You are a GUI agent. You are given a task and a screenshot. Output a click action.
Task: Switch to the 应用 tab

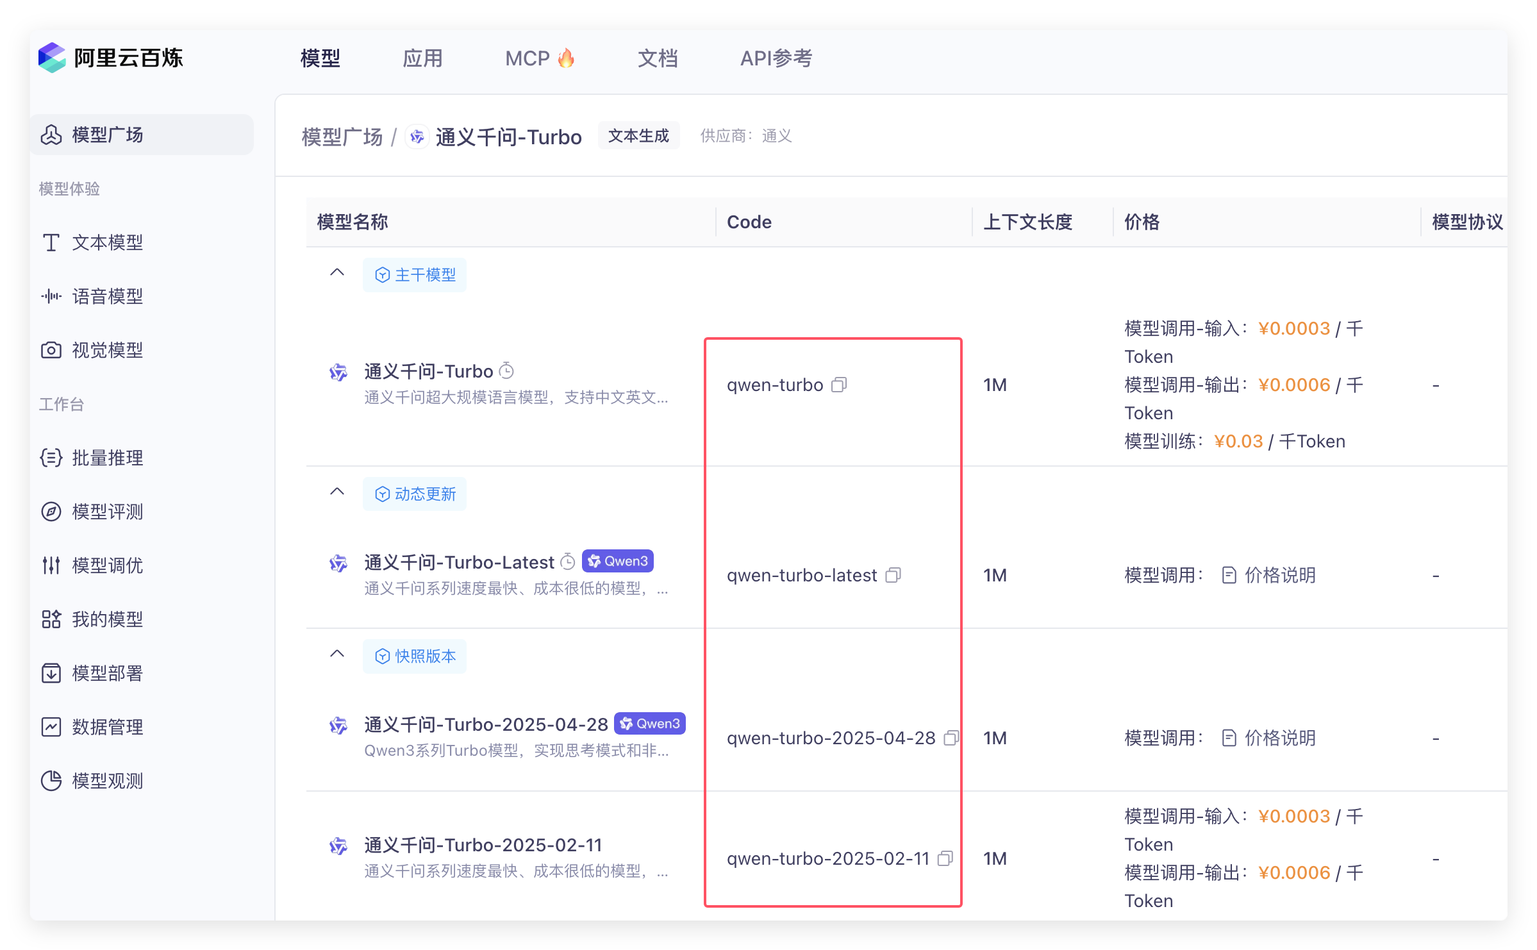(422, 58)
